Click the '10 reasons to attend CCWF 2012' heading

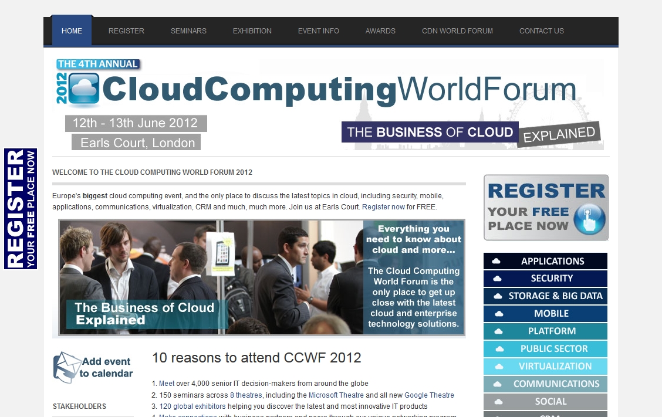tap(256, 358)
